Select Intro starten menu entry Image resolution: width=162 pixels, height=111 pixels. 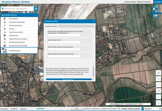[x=19, y=19]
